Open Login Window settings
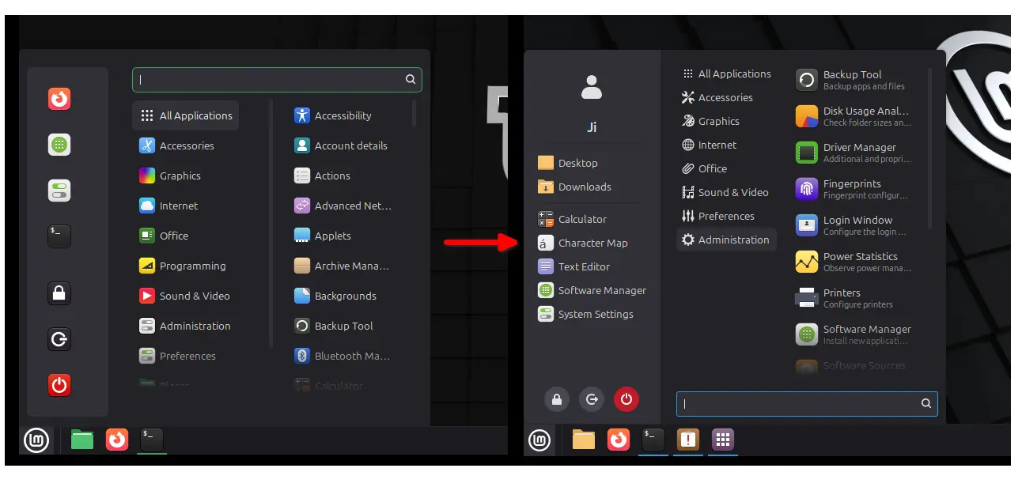The height and width of the screenshot is (487, 1022). (x=854, y=225)
